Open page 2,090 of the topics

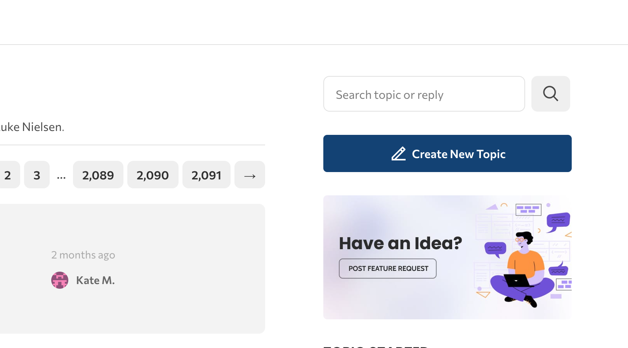[x=153, y=175]
